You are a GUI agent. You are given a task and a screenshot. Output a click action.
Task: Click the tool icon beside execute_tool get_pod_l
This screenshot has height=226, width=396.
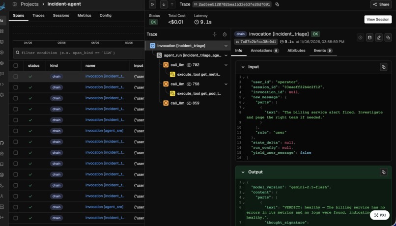click(x=172, y=93)
